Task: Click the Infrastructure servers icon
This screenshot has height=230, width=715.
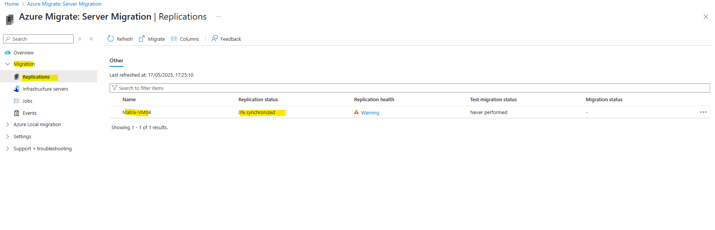Action: (17, 89)
